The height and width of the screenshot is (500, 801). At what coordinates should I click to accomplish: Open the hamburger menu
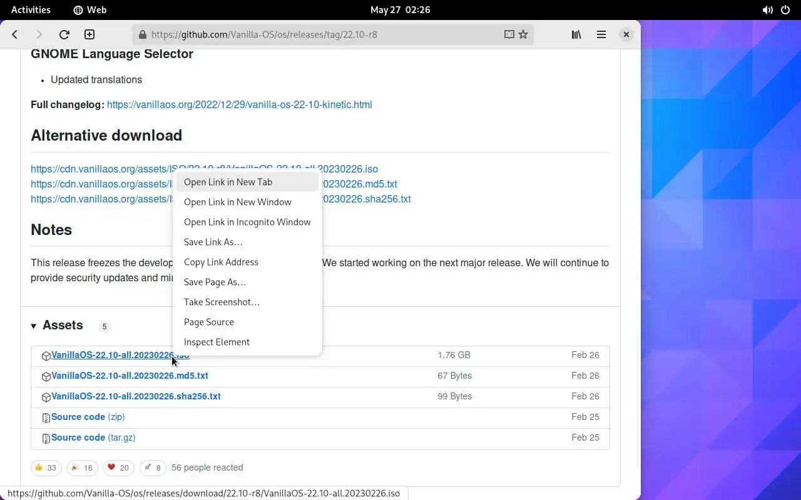click(601, 34)
